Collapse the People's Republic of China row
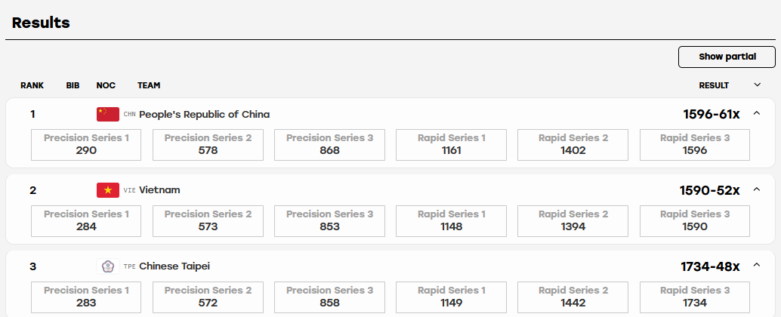The height and width of the screenshot is (317, 781). (x=757, y=113)
